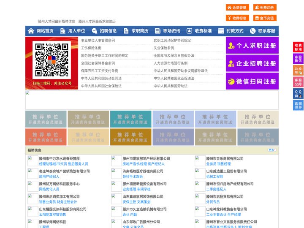
Task: Click the 会员登录 button
Action: [x=237, y=8]
